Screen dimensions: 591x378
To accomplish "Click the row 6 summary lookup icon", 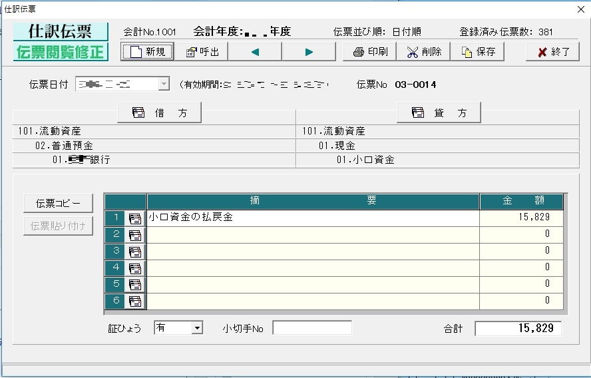I will (x=135, y=301).
